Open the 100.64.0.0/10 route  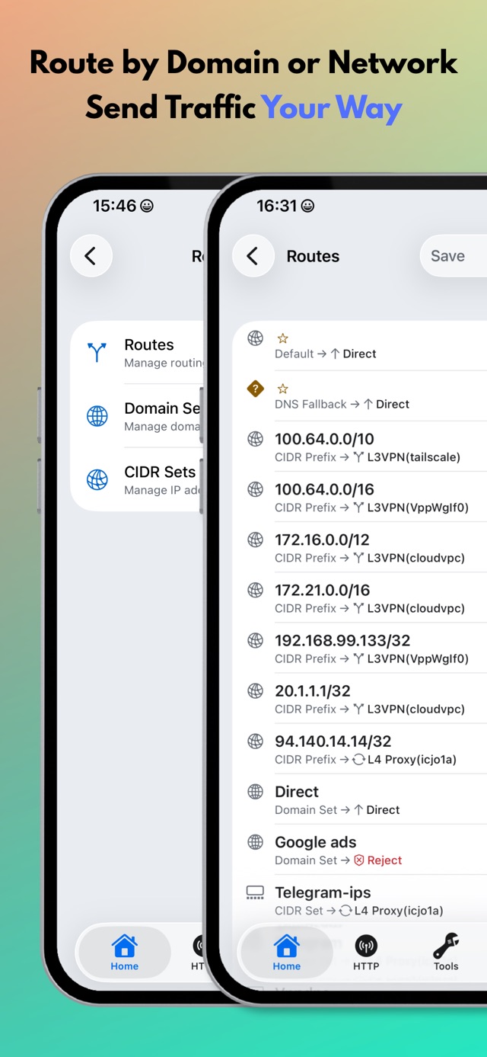click(x=360, y=447)
